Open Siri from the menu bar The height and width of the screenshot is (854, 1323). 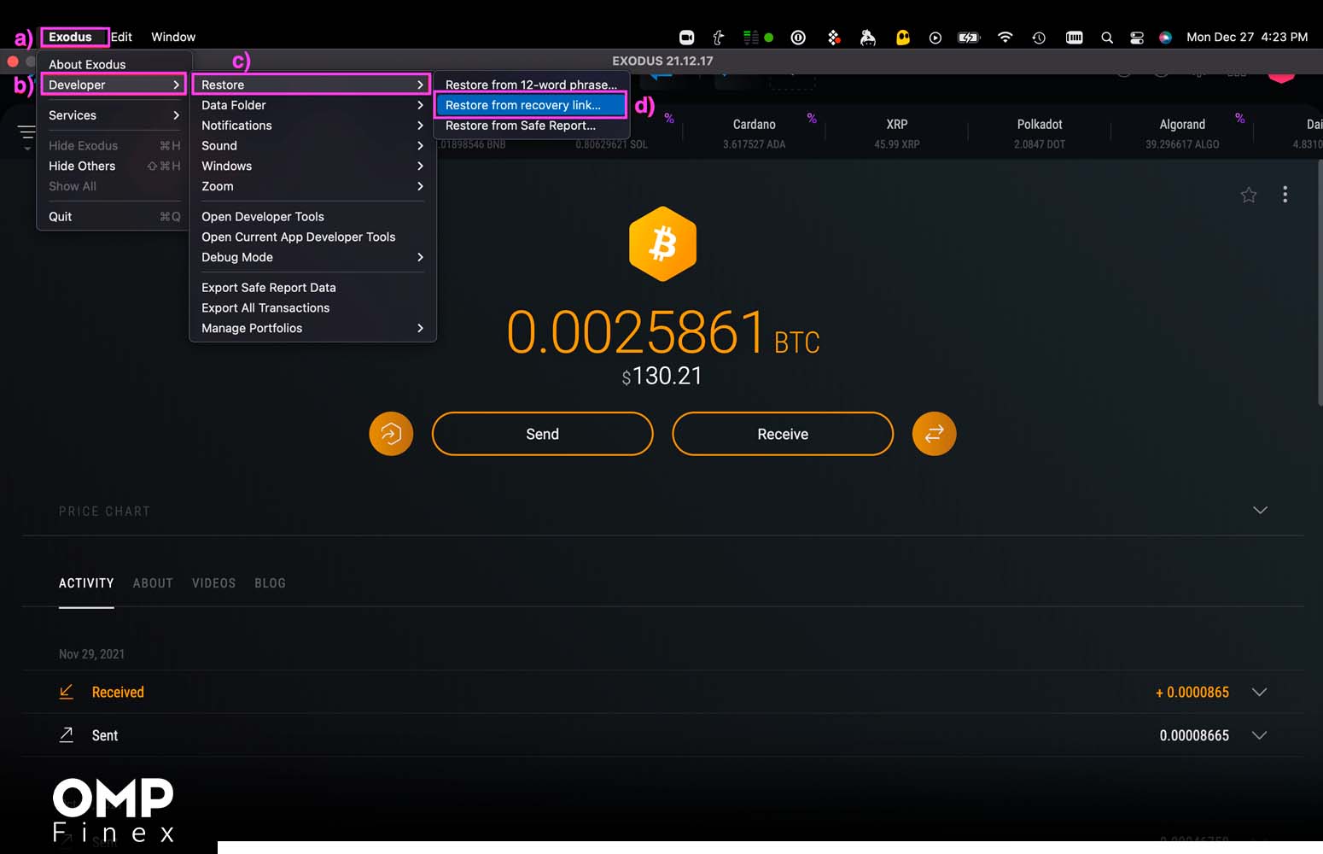pos(1165,38)
